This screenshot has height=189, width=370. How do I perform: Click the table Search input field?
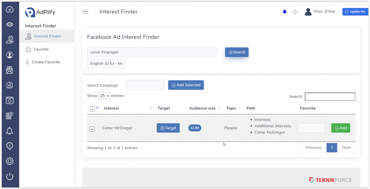point(330,97)
